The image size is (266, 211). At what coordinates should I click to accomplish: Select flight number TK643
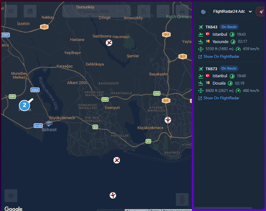point(211,27)
